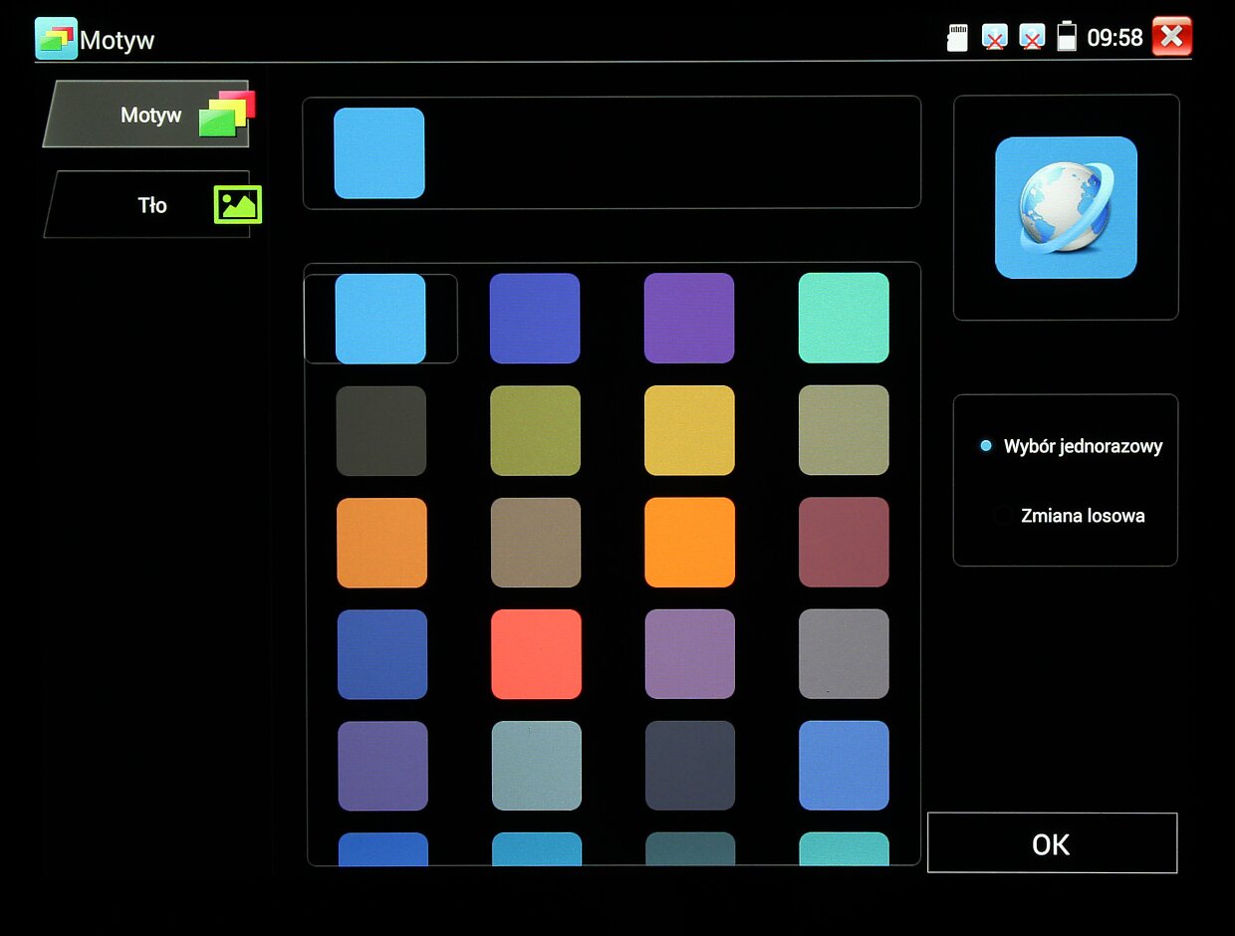The height and width of the screenshot is (936, 1235).
Task: Pick the purple swatch in first row
Action: tap(689, 318)
